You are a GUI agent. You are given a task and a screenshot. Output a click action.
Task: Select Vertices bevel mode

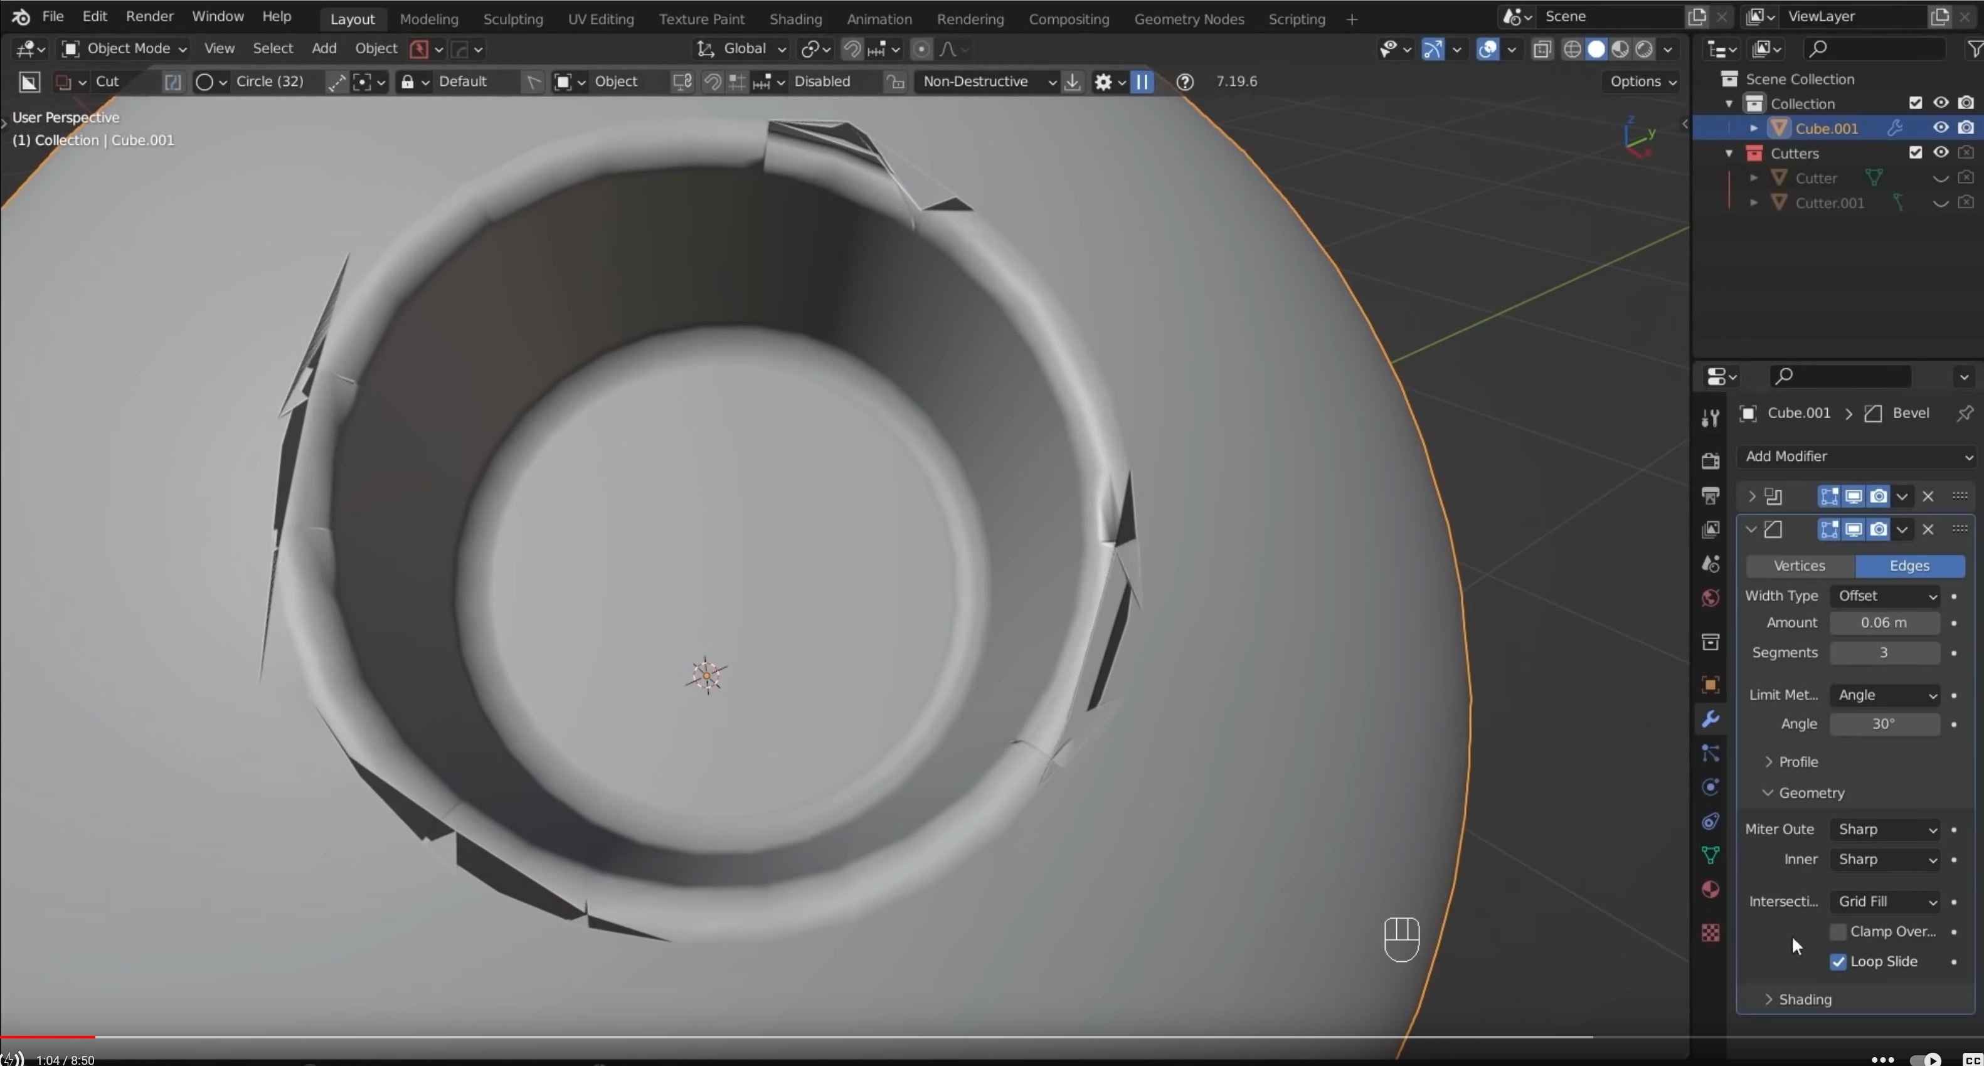tap(1799, 566)
